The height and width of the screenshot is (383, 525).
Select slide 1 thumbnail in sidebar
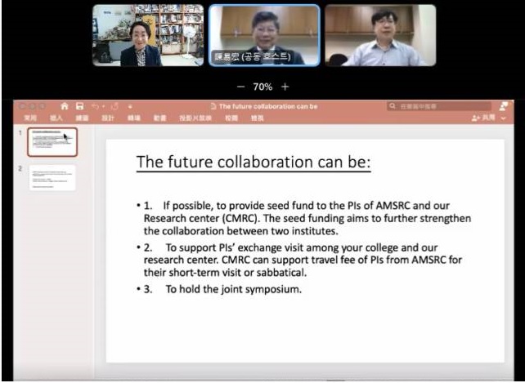(x=52, y=142)
